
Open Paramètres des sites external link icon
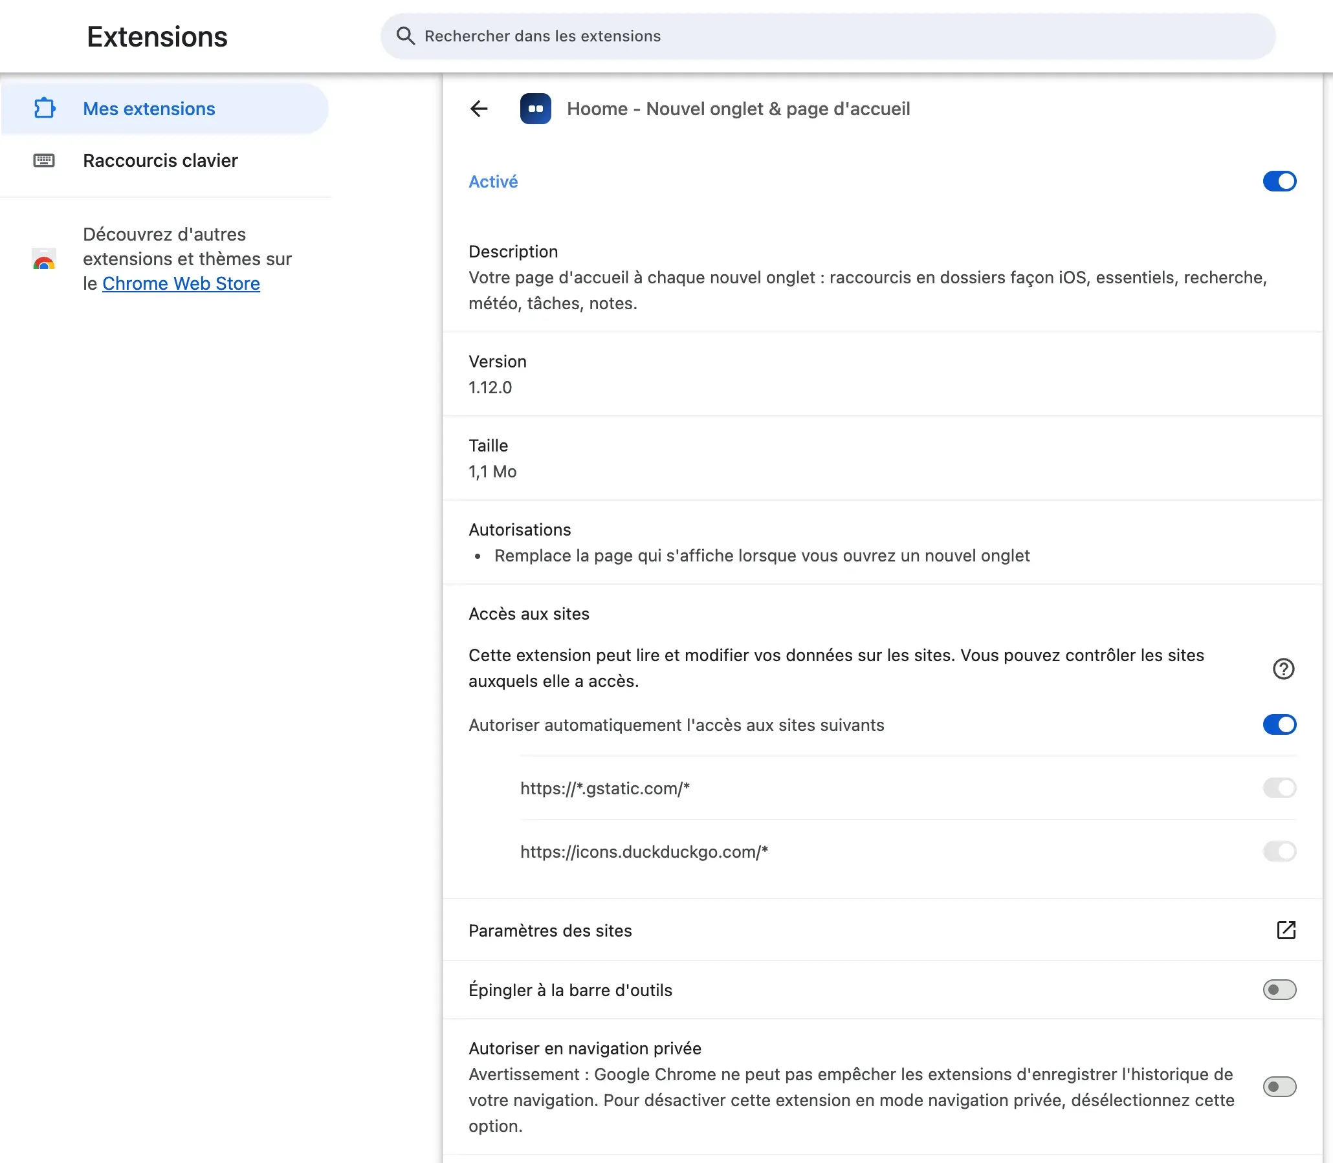click(x=1286, y=930)
